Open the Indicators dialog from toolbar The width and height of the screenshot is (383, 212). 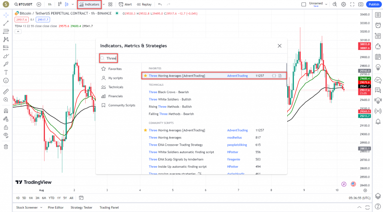click(89, 4)
